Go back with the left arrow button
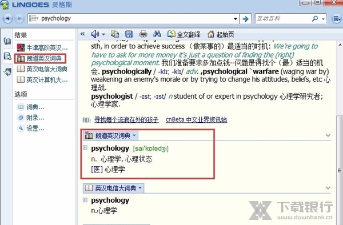343x225 pixels. click(x=7, y=19)
